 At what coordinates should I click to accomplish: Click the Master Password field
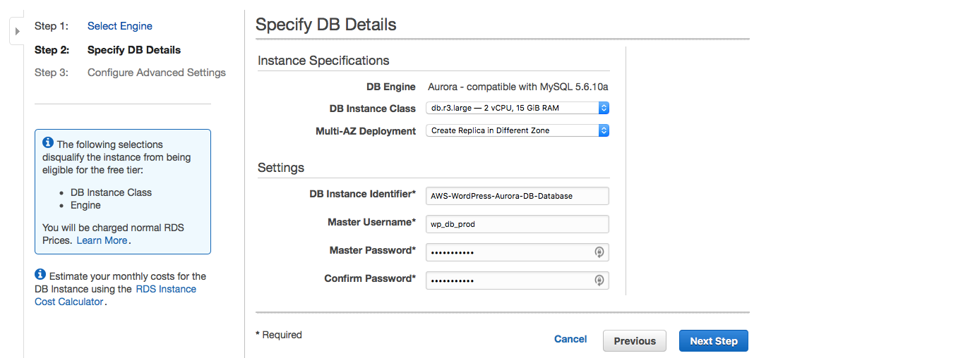[x=518, y=252]
